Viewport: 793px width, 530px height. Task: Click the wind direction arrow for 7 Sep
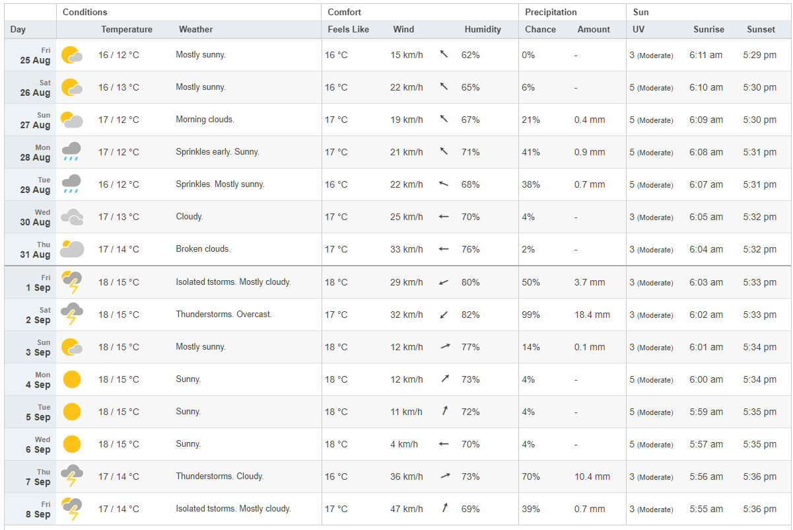444,476
